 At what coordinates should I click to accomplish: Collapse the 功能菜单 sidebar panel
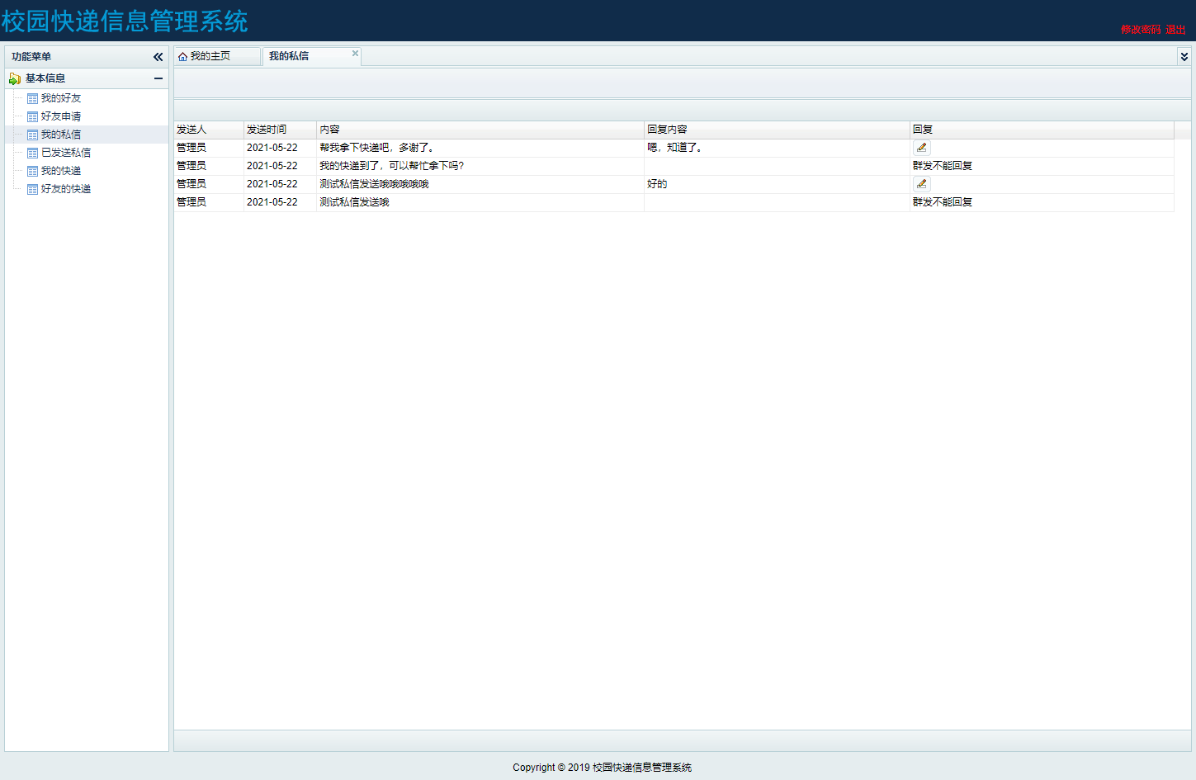coord(158,57)
